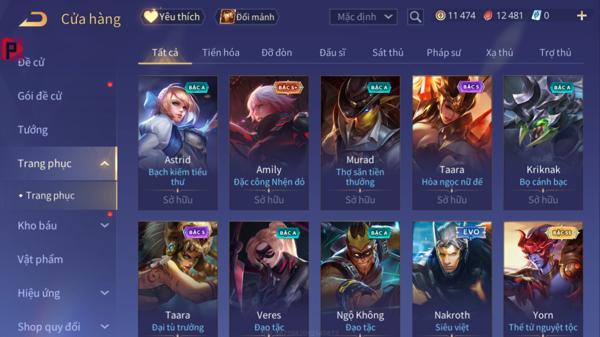
Task: Switch to the Sát thủ tab
Action: pos(388,53)
